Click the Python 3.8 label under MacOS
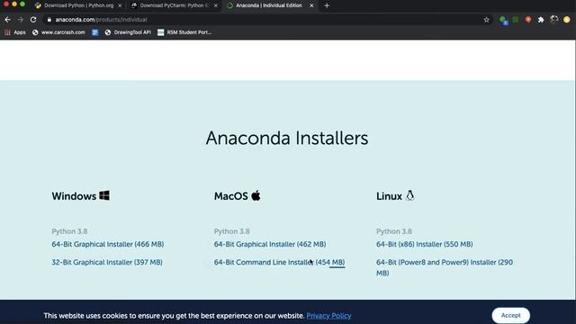Image resolution: width=576 pixels, height=324 pixels. (232, 231)
